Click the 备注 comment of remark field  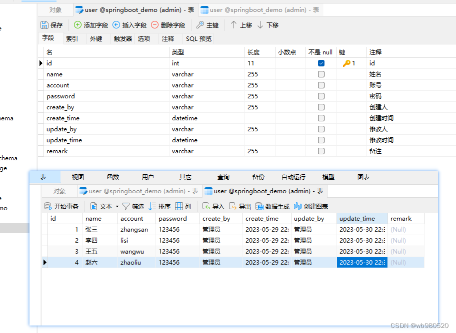(375, 151)
